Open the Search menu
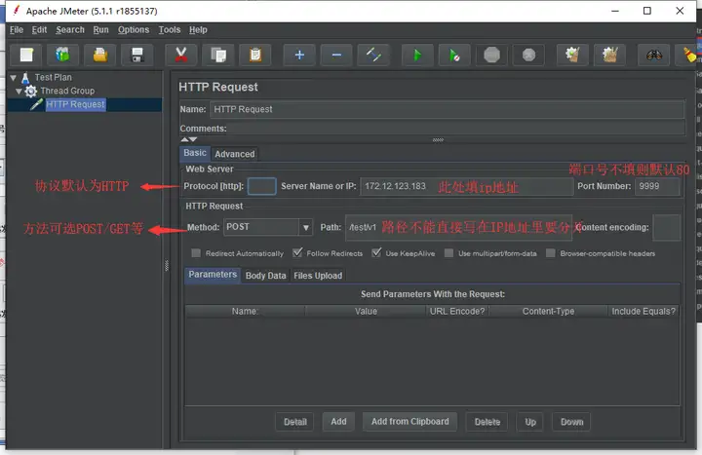 70,30
